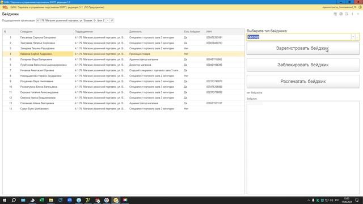Select employee name in row 14
The height and width of the screenshot is (204, 363).
(34, 109)
